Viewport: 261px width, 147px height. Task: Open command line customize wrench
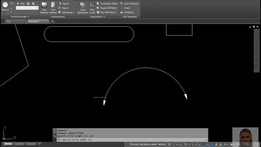click(x=55, y=136)
